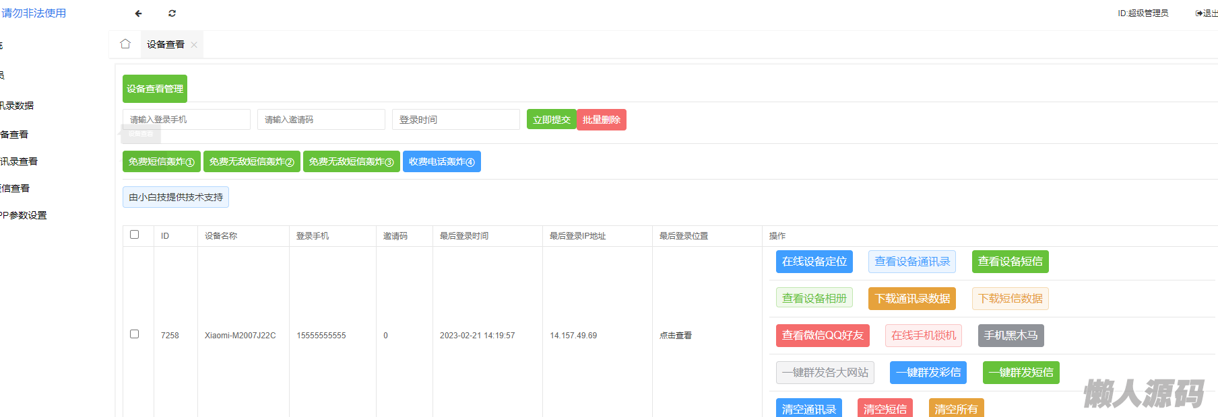
Task: Toggle the select-all checkbox in table header
Action: point(135,235)
